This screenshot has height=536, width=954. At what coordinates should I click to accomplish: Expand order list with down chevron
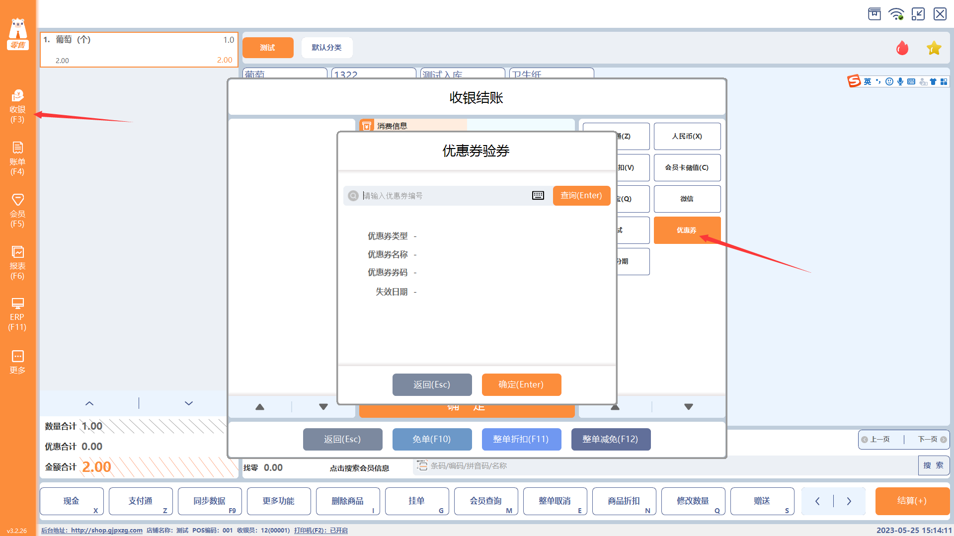click(x=189, y=403)
